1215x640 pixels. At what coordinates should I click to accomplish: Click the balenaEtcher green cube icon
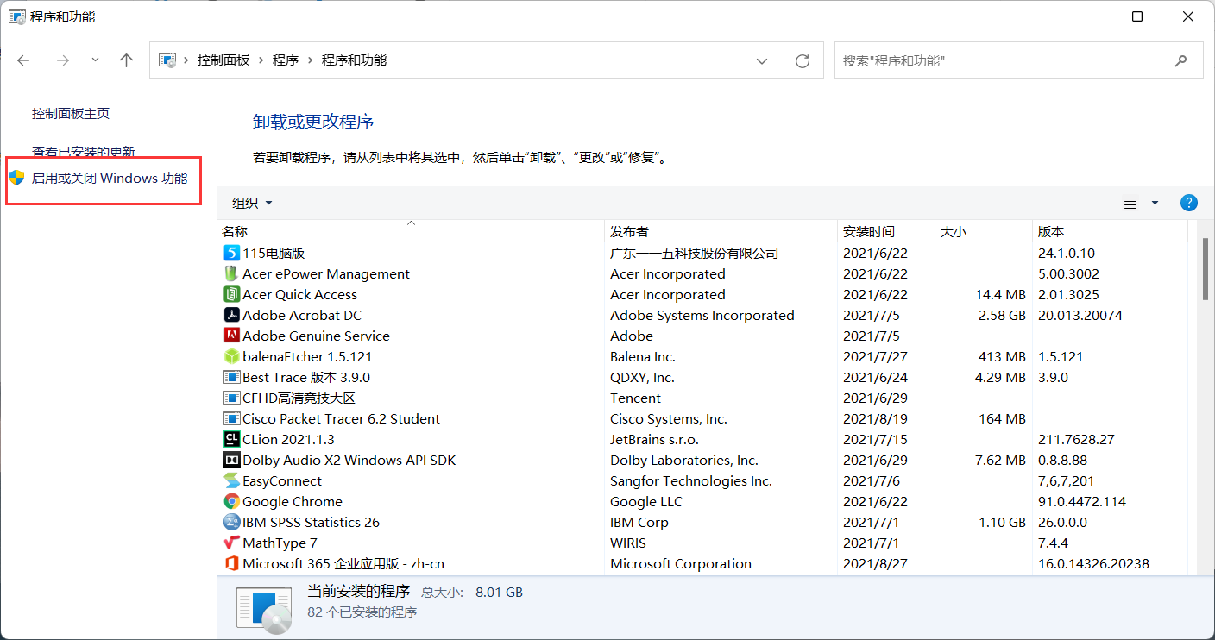pos(231,357)
